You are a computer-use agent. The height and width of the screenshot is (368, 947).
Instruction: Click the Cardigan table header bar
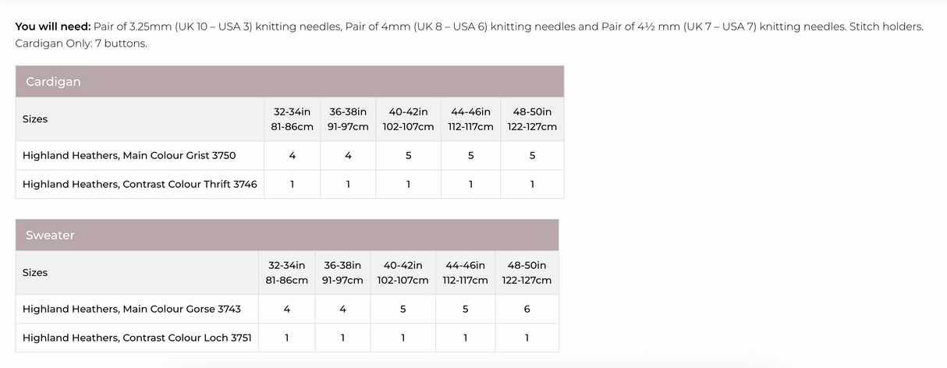(289, 82)
